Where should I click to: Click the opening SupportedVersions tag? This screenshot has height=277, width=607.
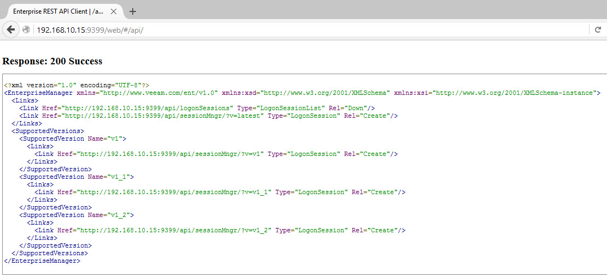48,131
